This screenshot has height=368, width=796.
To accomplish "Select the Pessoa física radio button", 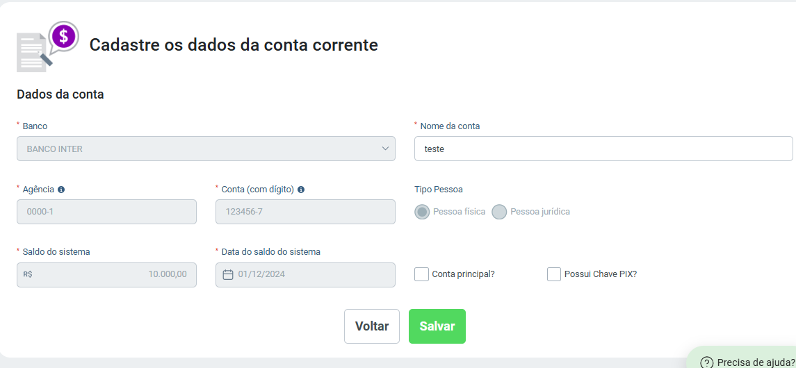I will click(422, 212).
